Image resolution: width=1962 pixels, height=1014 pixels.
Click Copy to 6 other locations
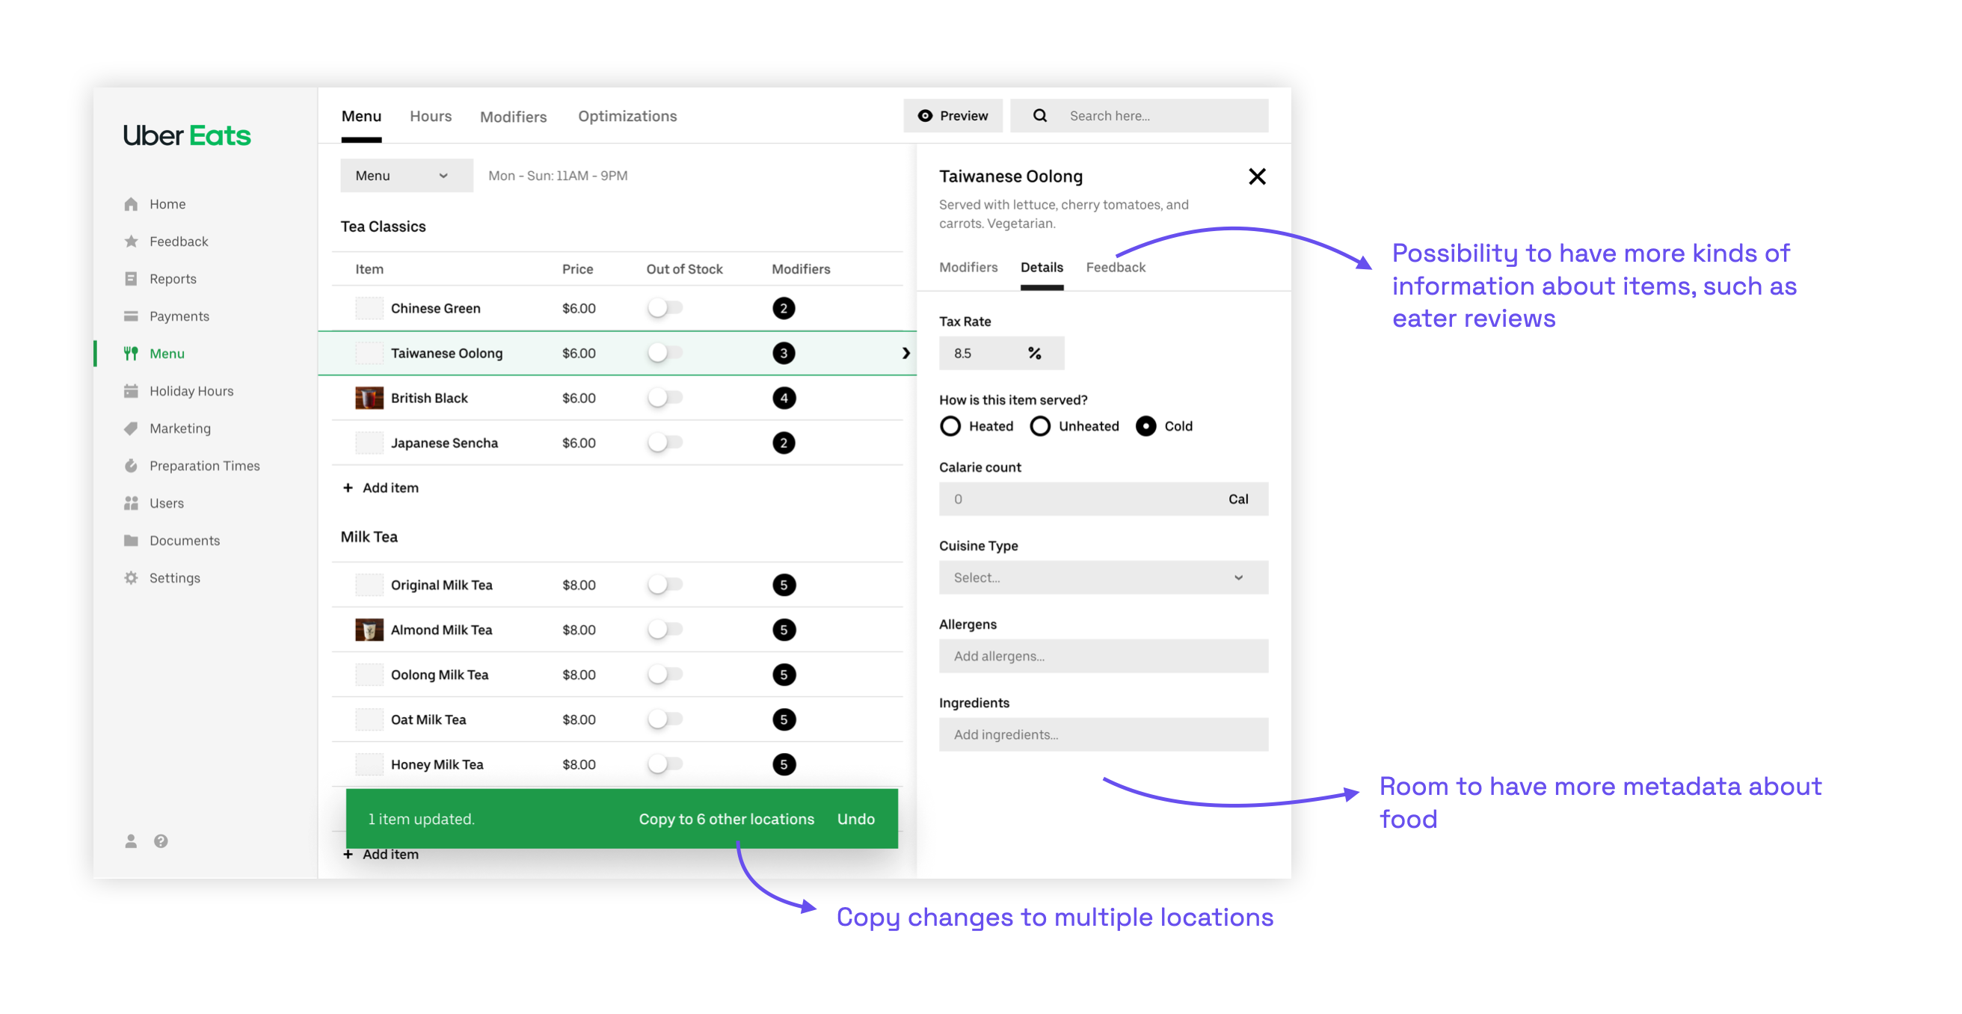click(725, 819)
